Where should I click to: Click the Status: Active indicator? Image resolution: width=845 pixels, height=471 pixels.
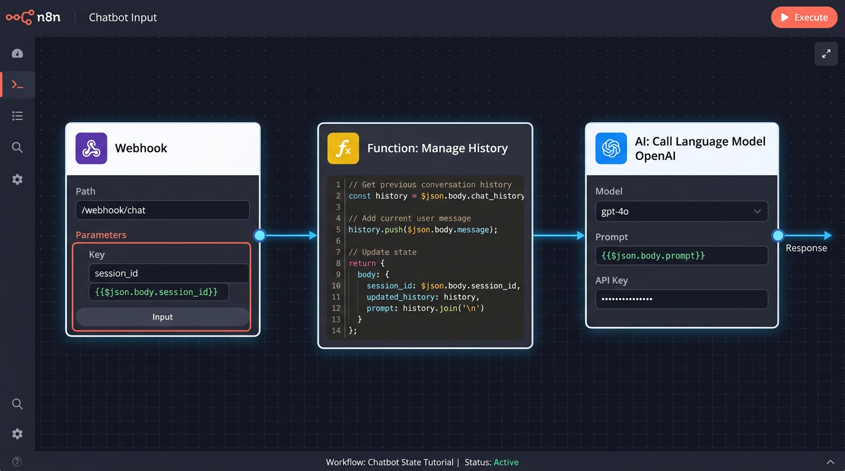pyautogui.click(x=492, y=462)
